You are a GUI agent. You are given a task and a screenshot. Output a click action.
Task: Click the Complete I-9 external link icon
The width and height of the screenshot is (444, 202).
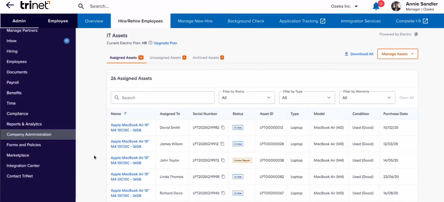click(425, 21)
